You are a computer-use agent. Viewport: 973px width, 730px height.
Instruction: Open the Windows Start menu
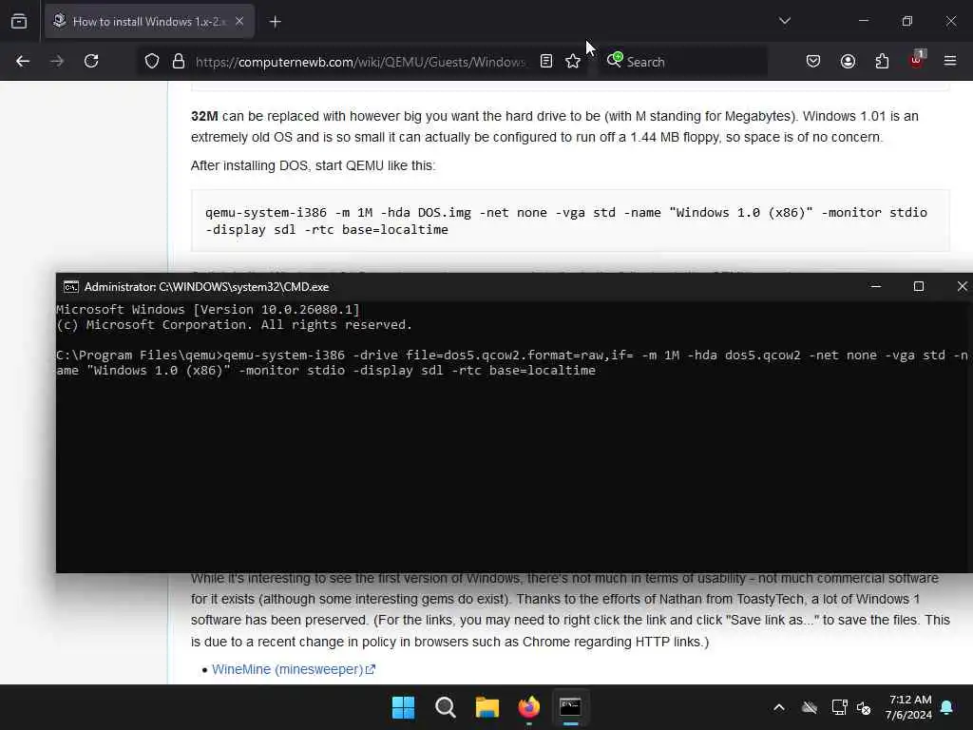coord(403,707)
